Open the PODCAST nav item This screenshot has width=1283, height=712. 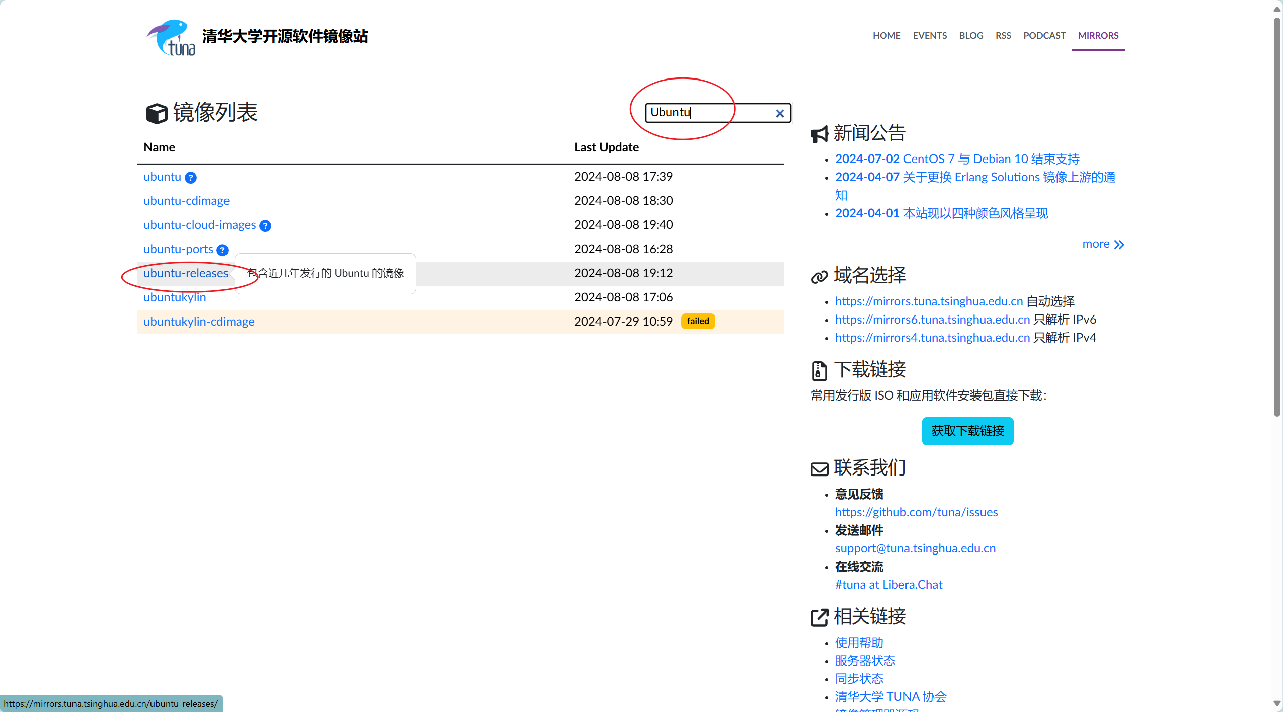tap(1044, 36)
